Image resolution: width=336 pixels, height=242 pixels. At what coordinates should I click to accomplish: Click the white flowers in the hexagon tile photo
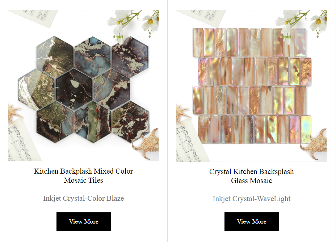pyautogui.click(x=134, y=24)
